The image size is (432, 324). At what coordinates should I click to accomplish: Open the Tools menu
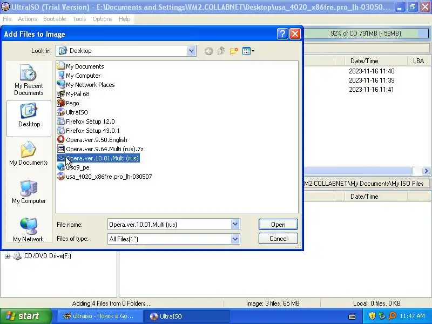(79, 19)
